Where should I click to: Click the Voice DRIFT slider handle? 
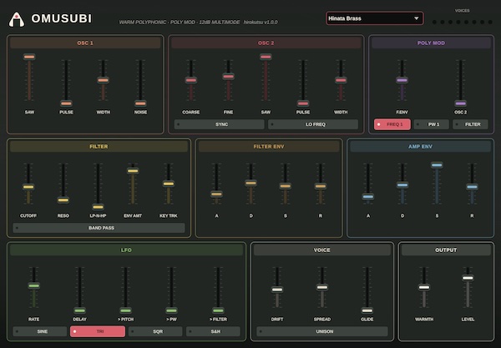(x=277, y=290)
